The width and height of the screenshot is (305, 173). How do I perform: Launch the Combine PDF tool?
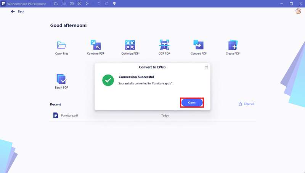(96, 45)
